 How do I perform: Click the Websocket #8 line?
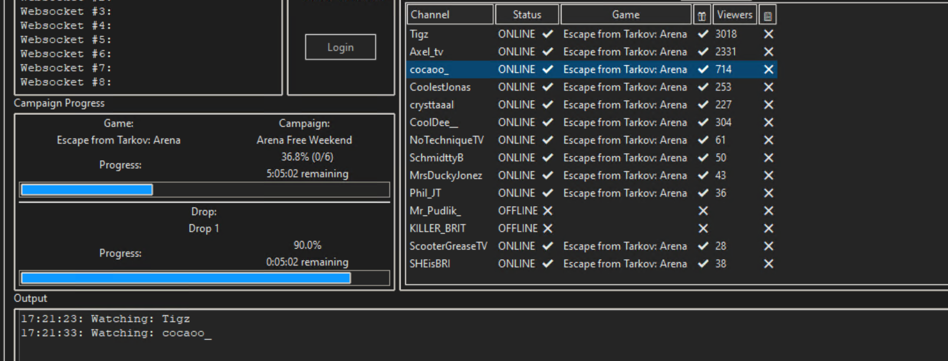66,82
